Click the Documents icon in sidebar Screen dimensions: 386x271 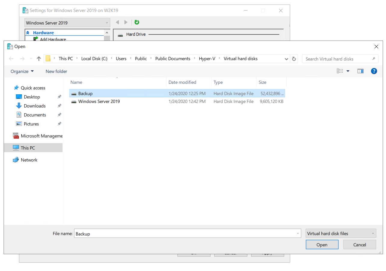[x=19, y=115]
